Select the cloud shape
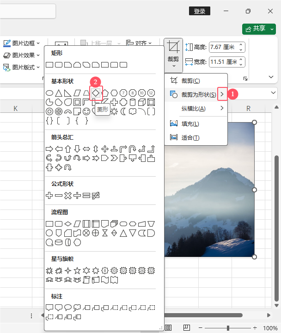 point(133,111)
